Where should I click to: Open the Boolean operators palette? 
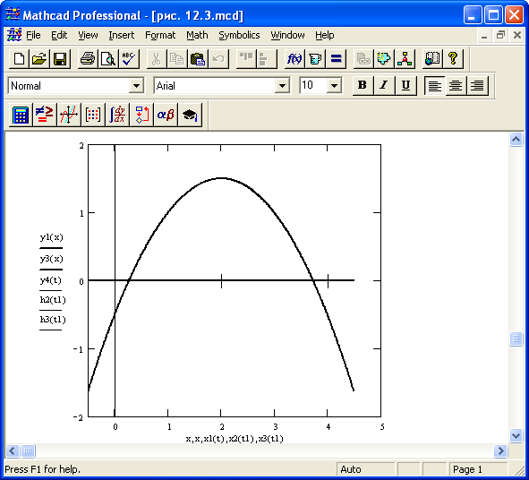(45, 116)
